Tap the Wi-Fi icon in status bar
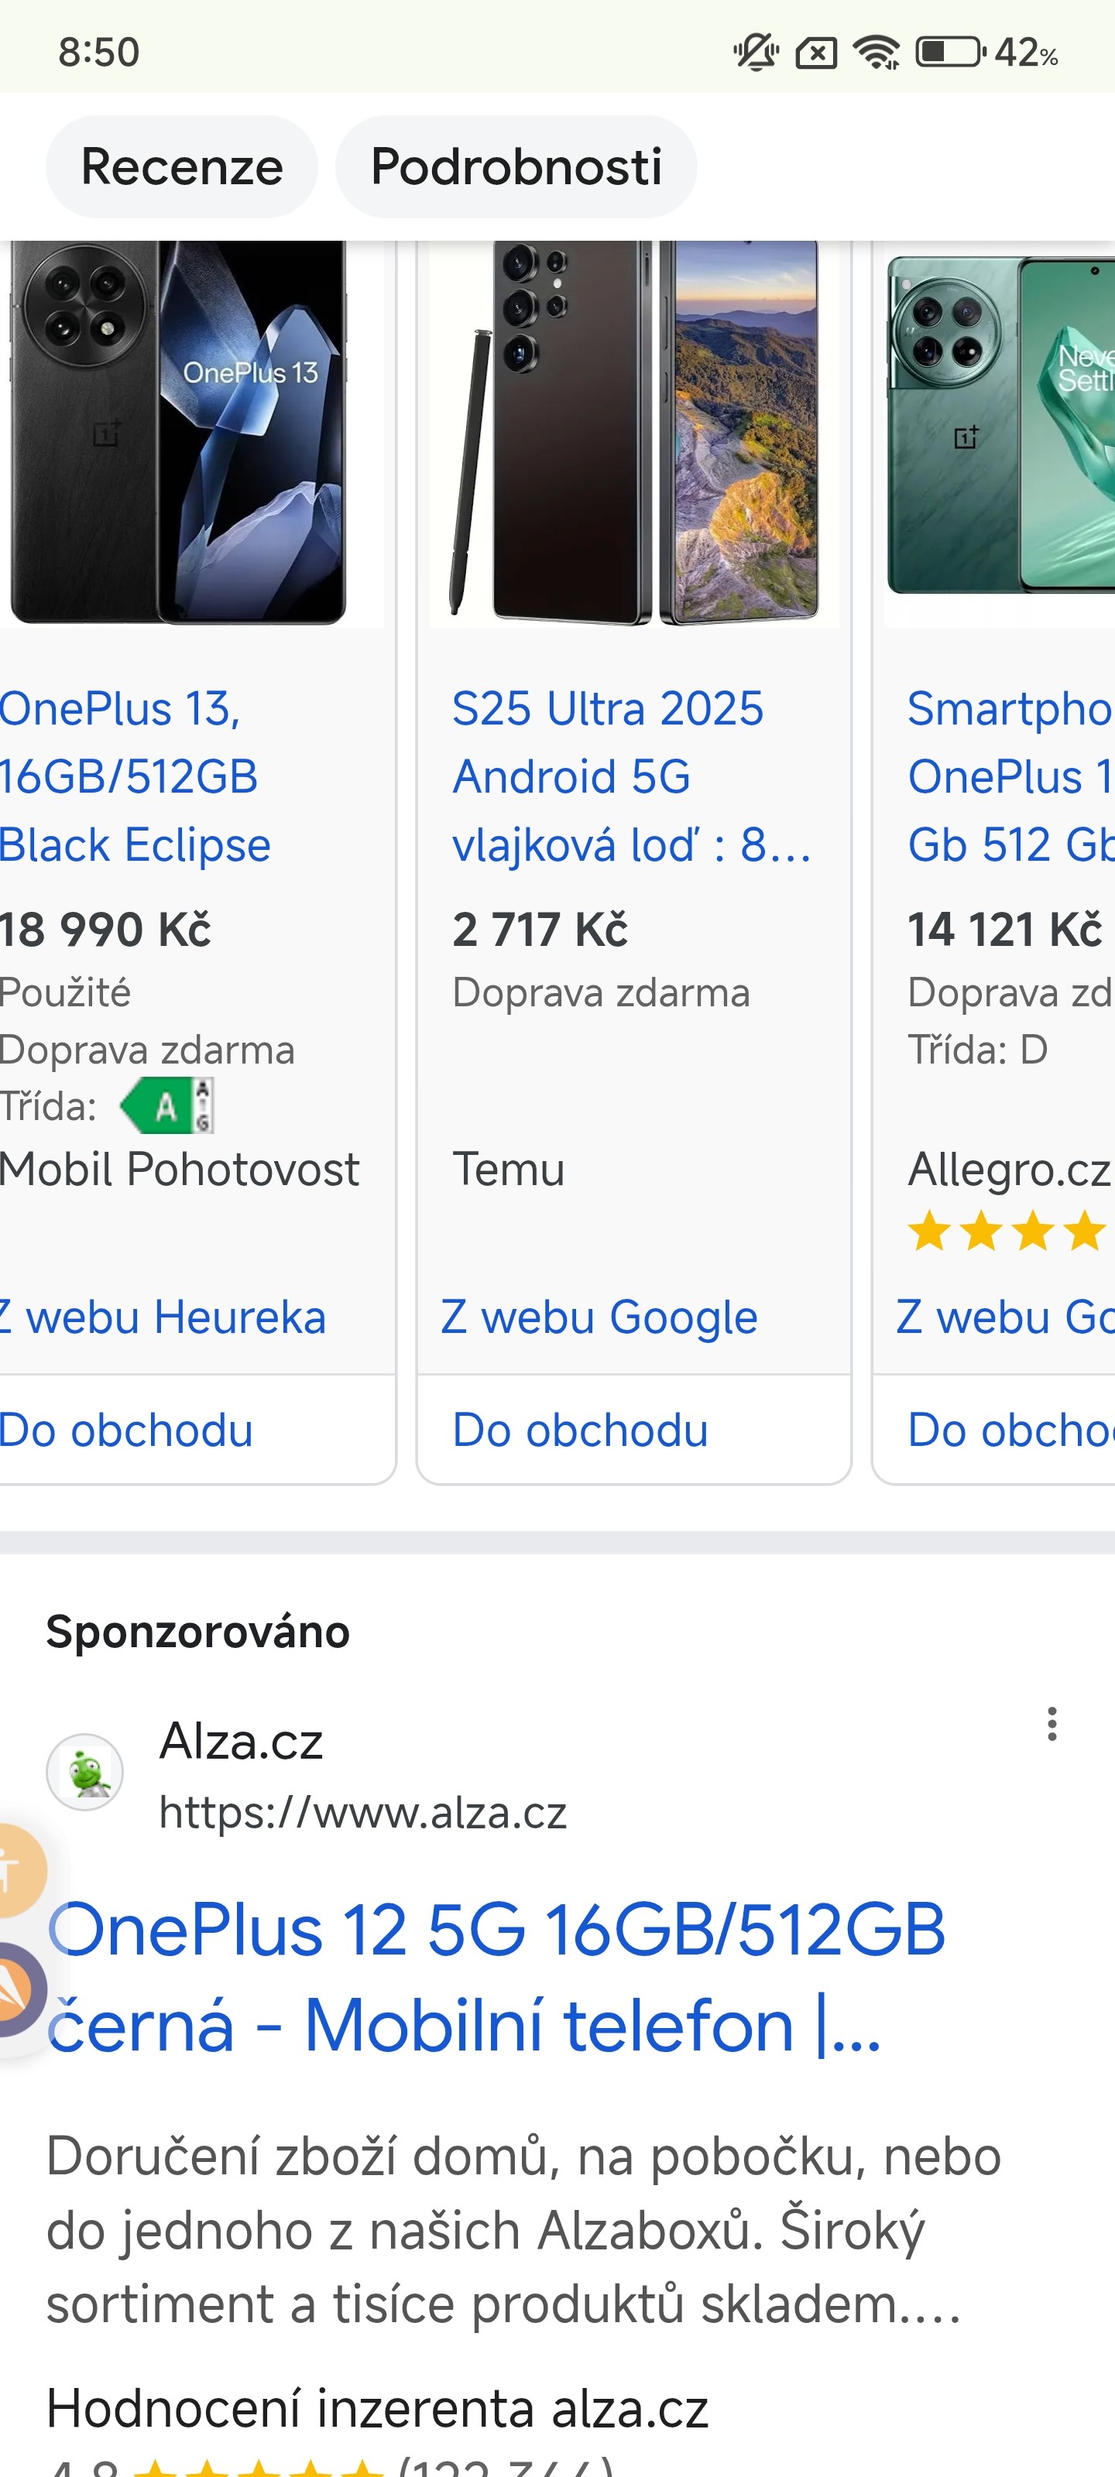Viewport: 1115px width, 2477px height. coord(877,52)
